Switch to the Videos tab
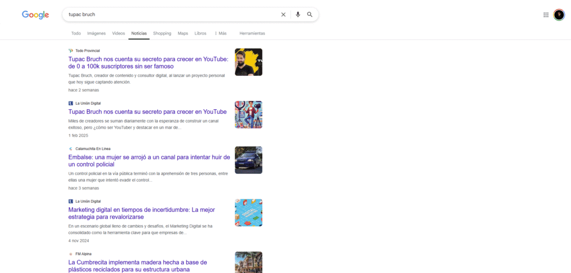This screenshot has width=571, height=273. 118,33
